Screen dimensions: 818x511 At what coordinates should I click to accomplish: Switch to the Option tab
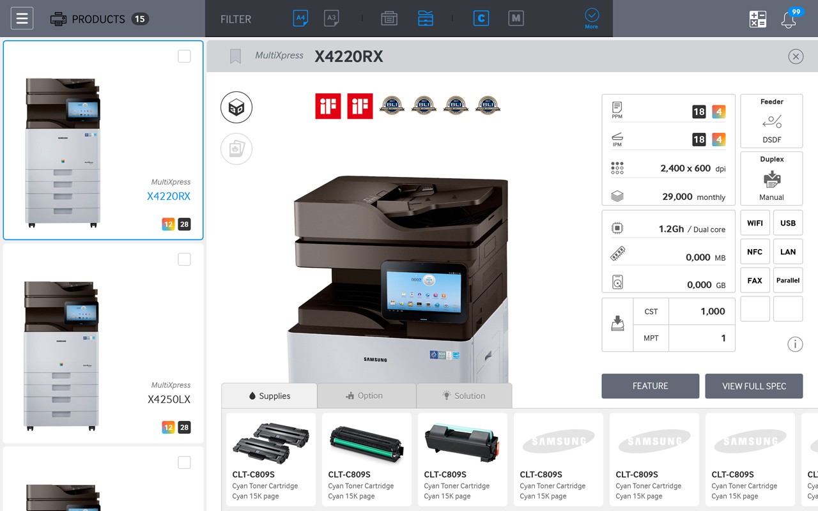(366, 396)
